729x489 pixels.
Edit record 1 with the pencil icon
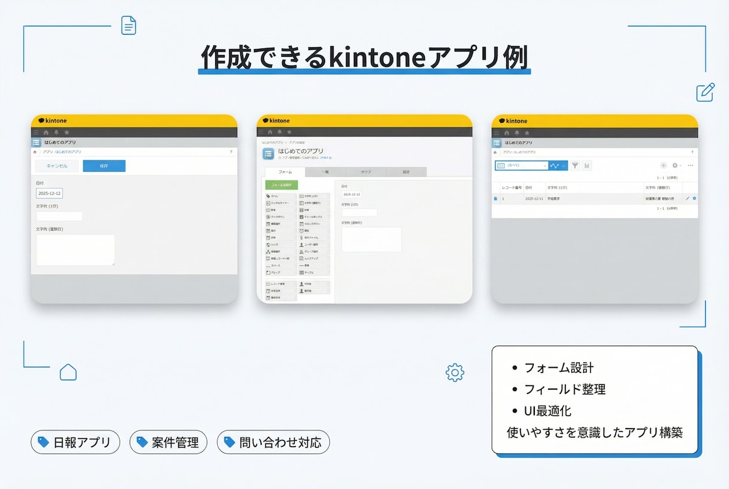tap(688, 198)
